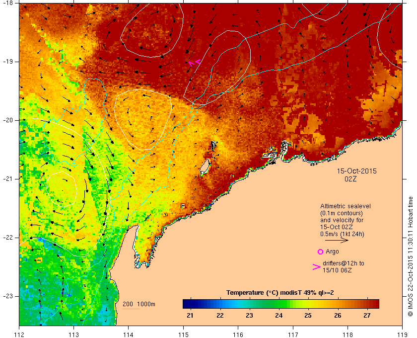The width and height of the screenshot is (417, 338).
Task: Click the '200 1000m' isobath label
Action: coord(139,304)
